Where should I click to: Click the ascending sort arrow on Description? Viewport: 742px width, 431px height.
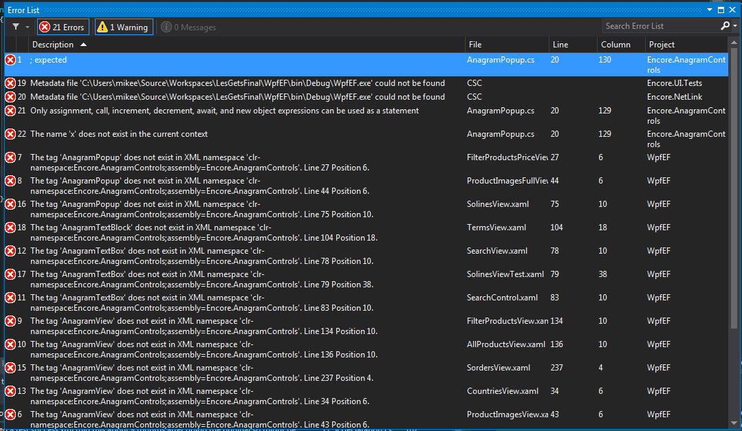[85, 43]
